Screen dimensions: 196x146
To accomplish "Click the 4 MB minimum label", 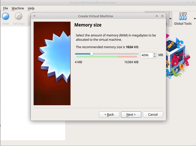I will [x=78, y=62].
